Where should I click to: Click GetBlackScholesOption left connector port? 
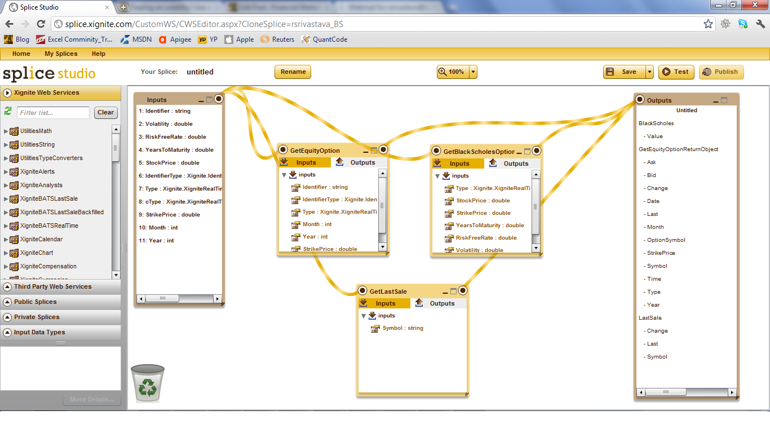point(437,151)
